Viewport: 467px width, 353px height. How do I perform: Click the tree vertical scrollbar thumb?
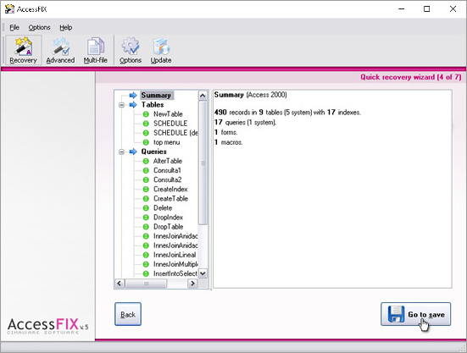click(203, 163)
